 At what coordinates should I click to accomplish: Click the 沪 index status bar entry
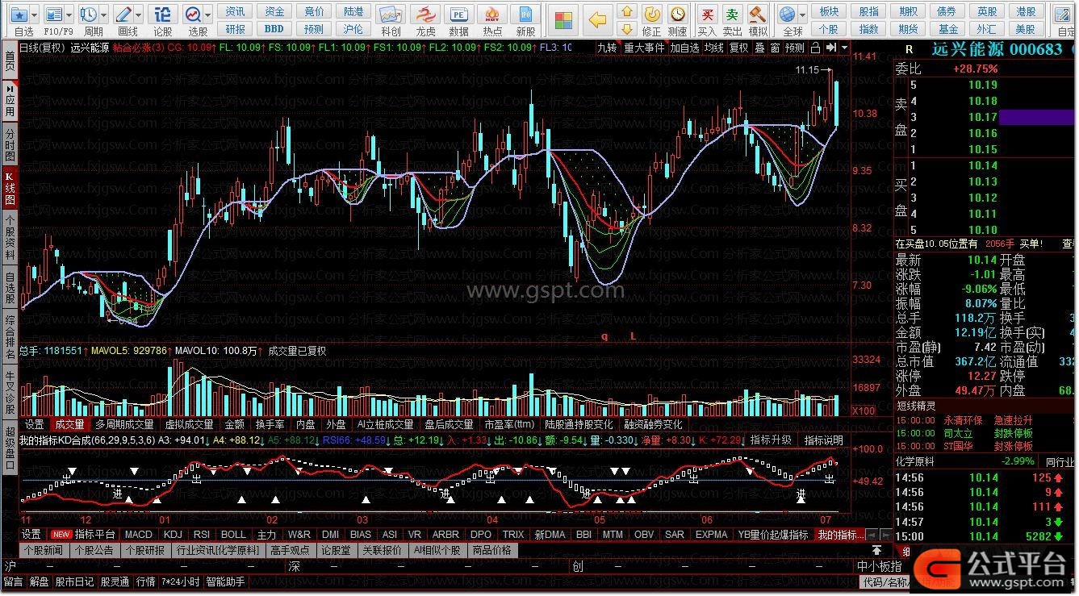tap(10, 566)
